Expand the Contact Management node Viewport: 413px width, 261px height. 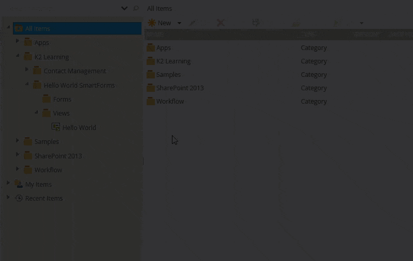27,70
